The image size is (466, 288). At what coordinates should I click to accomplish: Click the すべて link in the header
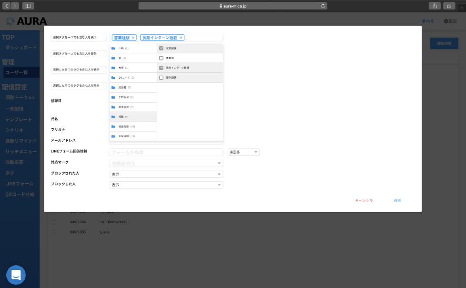(x=428, y=21)
